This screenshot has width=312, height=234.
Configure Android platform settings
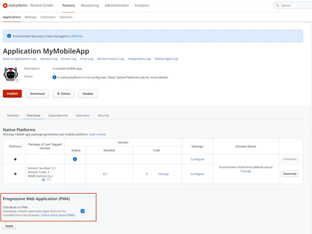pos(197,174)
